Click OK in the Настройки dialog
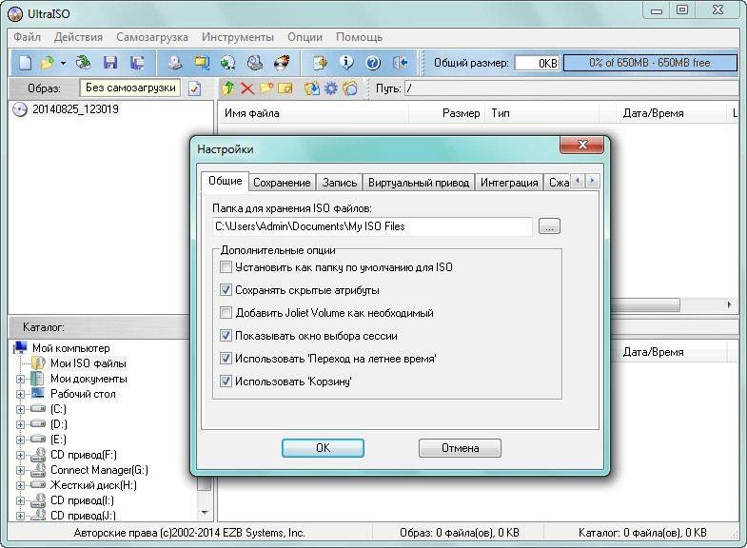Screen dimensions: 747x548 coord(323,448)
